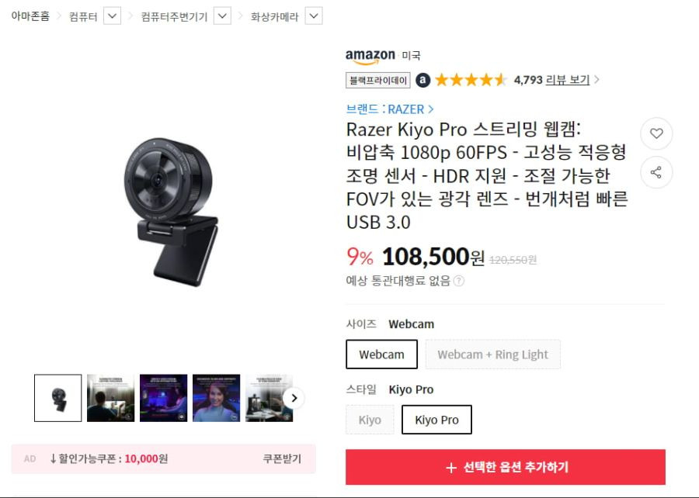Click 쿠폰받기 to get coupon
Screen dimensions: 699x498
[282, 459]
